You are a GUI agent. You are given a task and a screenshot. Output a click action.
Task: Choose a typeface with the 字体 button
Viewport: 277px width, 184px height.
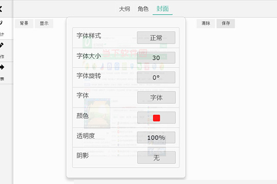click(x=156, y=98)
